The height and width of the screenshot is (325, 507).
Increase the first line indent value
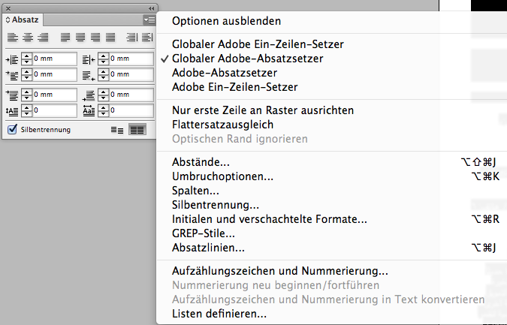[26, 72]
